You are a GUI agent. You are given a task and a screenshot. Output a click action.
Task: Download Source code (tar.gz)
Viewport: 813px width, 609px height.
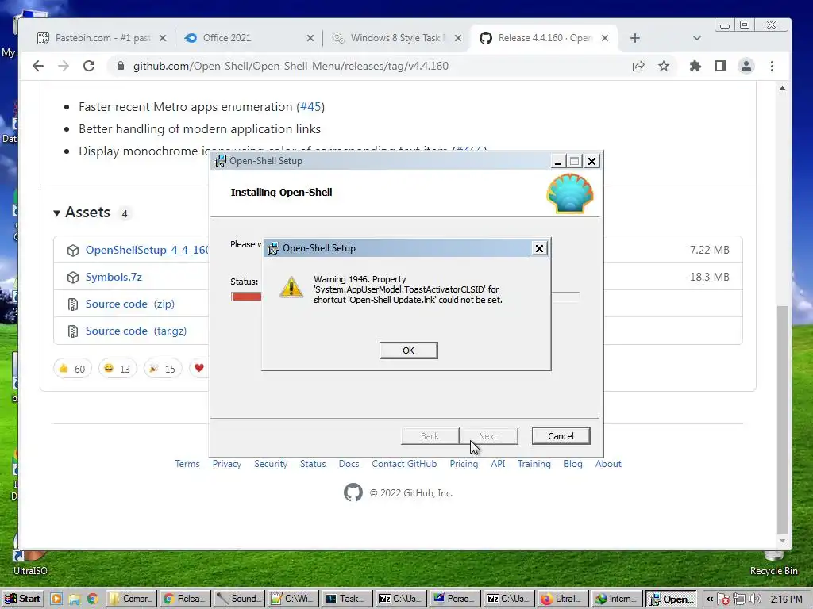click(x=136, y=331)
